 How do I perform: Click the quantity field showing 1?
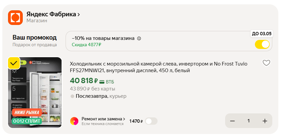point(249,121)
